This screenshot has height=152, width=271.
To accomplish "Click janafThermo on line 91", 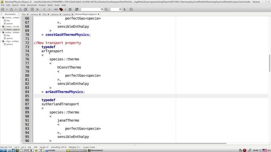I will (x=68, y=120).
